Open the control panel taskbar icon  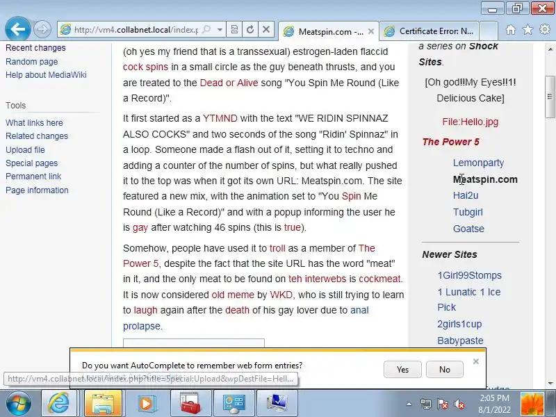pos(234,403)
